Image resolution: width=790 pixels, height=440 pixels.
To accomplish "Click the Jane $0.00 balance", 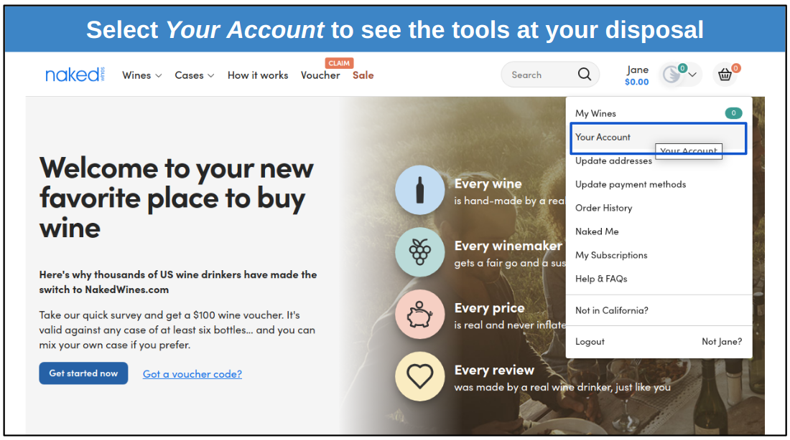I will (x=637, y=75).
